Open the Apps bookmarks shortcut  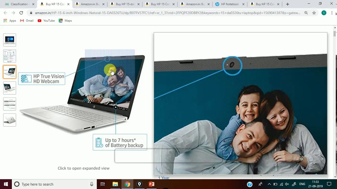[10, 20]
